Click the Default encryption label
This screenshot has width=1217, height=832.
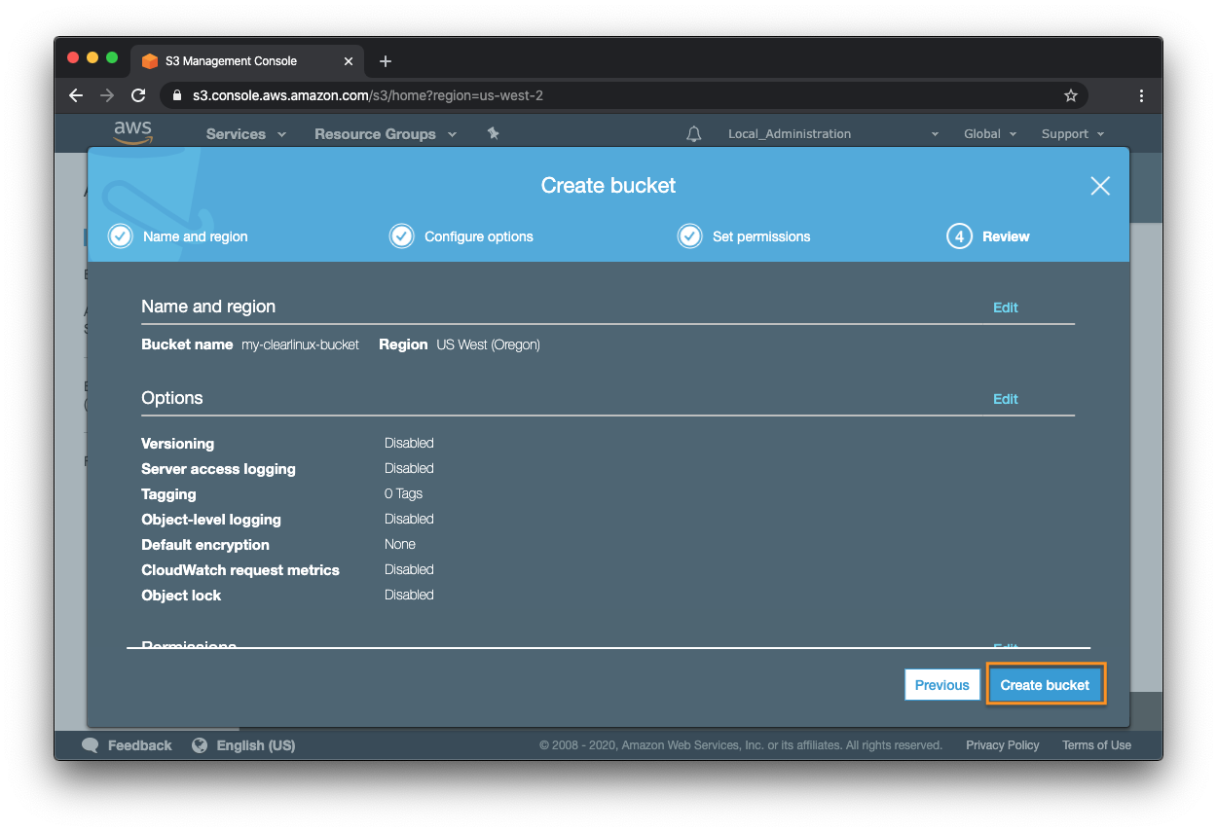205,545
